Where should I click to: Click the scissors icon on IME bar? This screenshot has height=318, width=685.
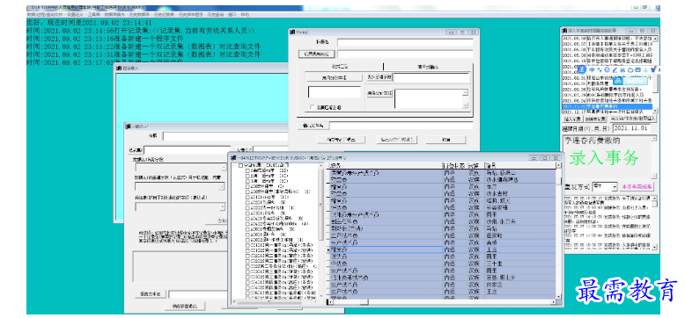[622, 69]
